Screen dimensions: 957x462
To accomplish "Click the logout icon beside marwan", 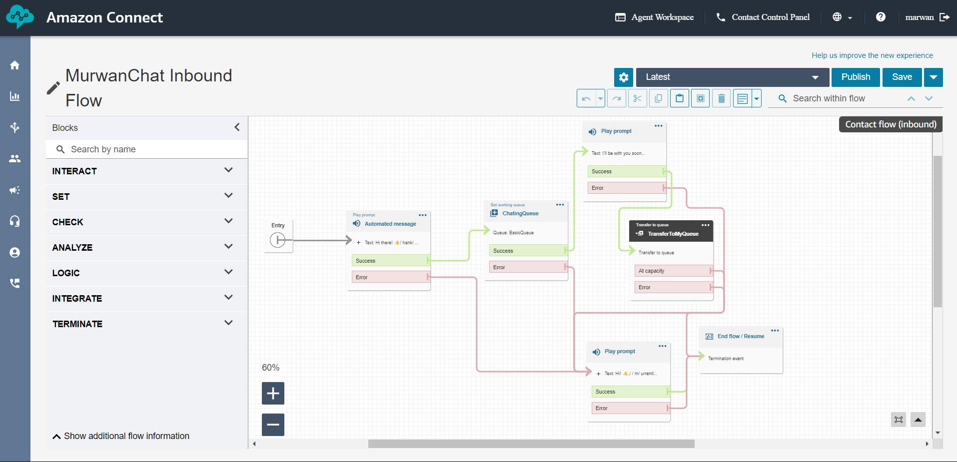I will point(945,17).
